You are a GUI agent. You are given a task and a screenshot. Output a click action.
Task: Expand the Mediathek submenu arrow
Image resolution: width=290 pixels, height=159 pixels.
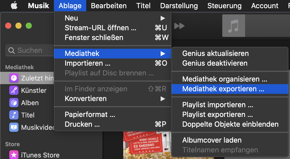click(163, 54)
